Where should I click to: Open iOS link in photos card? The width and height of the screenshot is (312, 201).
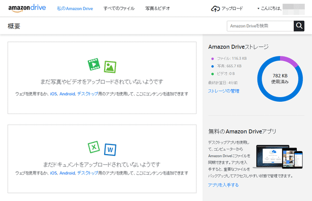(x=53, y=94)
